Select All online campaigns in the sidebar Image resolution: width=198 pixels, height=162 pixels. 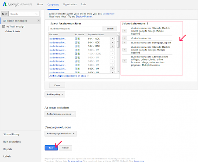(x=15, y=21)
